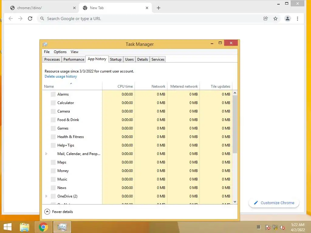The width and height of the screenshot is (311, 233).
Task: Click the taskbar clock showing 5:22 AM
Action: coord(298,227)
